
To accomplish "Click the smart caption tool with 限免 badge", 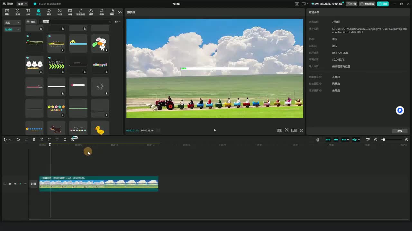I will [73, 139].
